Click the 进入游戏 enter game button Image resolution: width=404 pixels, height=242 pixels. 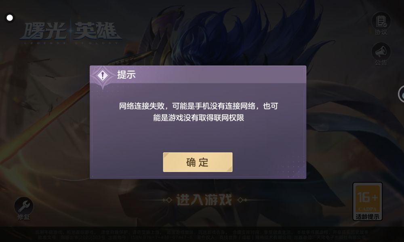[x=204, y=200]
